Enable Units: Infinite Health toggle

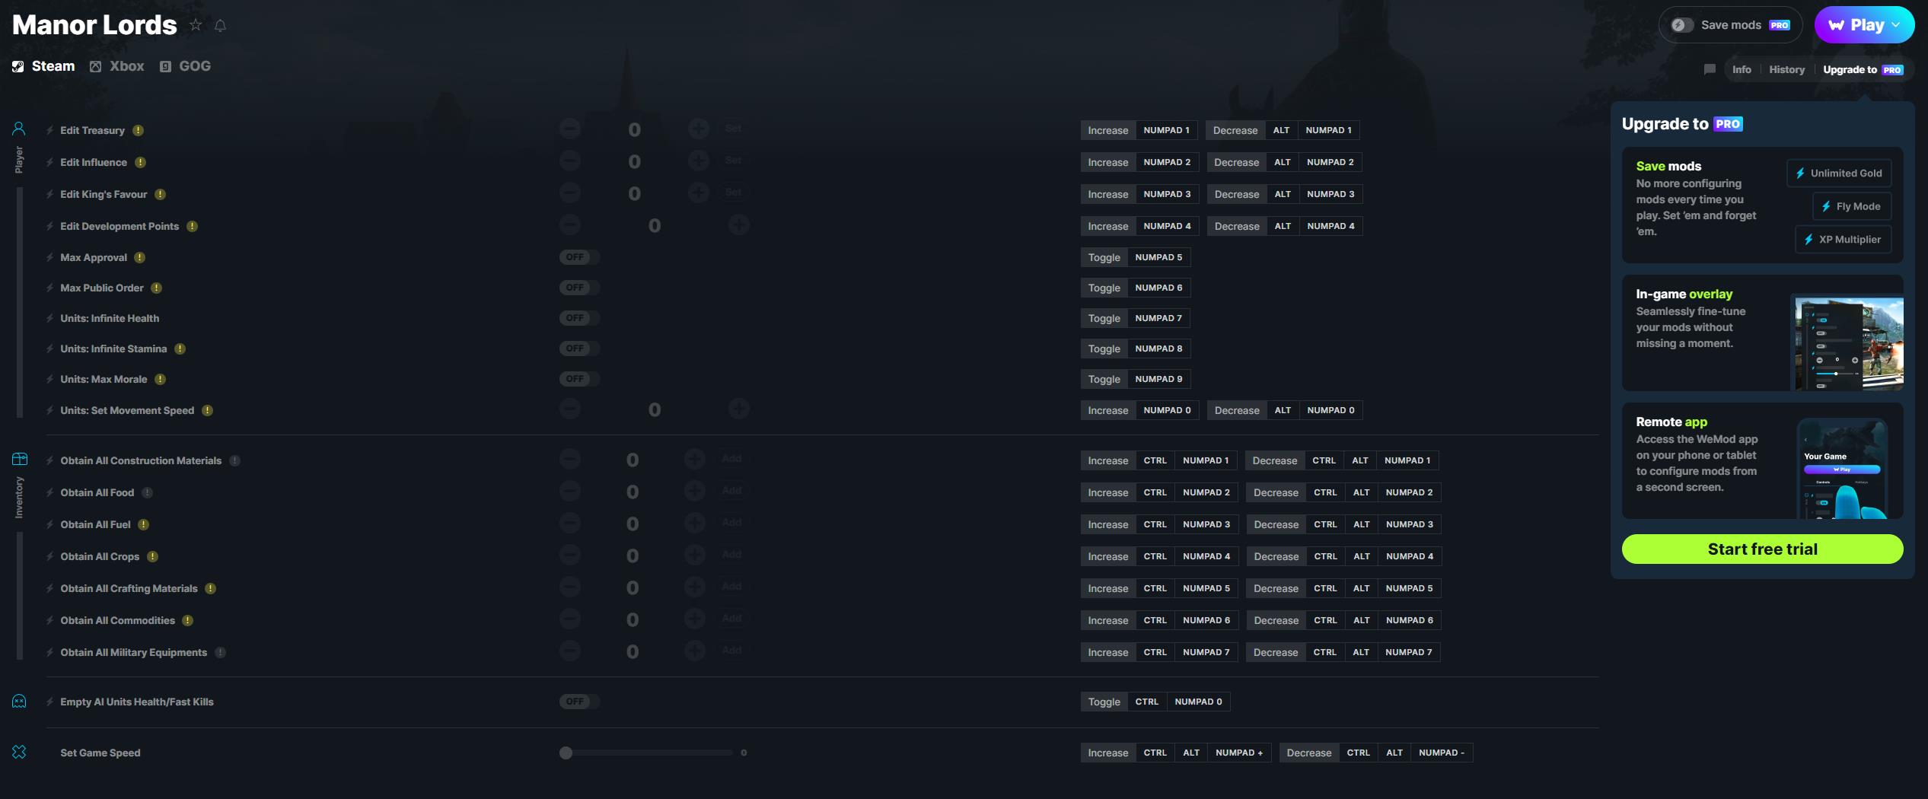579,318
